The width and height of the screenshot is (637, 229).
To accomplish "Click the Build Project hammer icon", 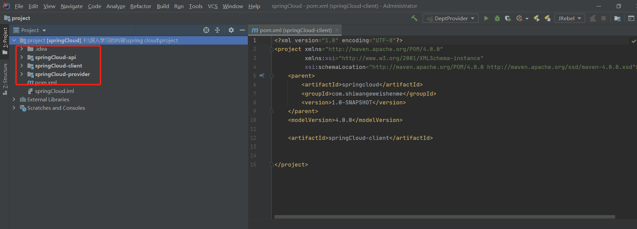I will point(414,18).
